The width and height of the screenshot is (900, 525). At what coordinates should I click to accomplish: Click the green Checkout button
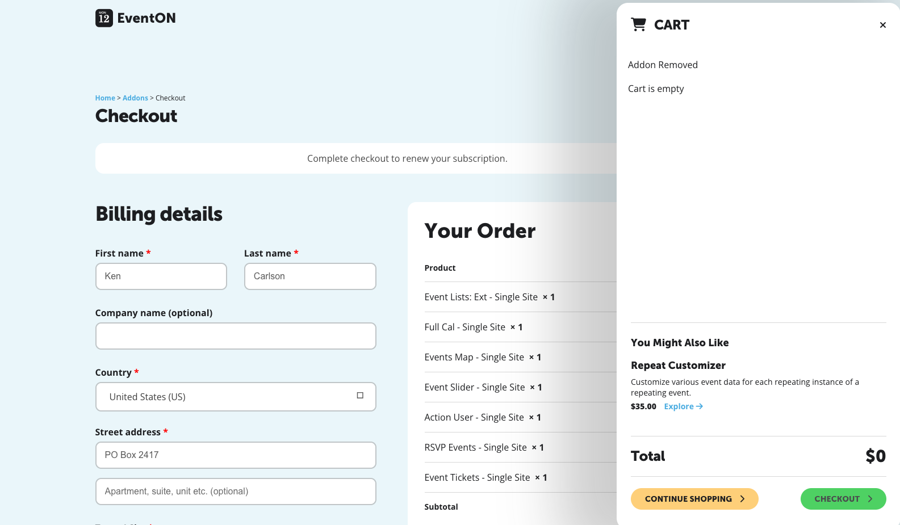(x=843, y=499)
